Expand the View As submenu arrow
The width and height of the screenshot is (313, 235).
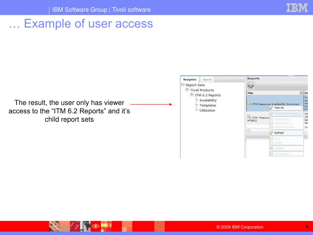pyautogui.click(x=302, y=108)
